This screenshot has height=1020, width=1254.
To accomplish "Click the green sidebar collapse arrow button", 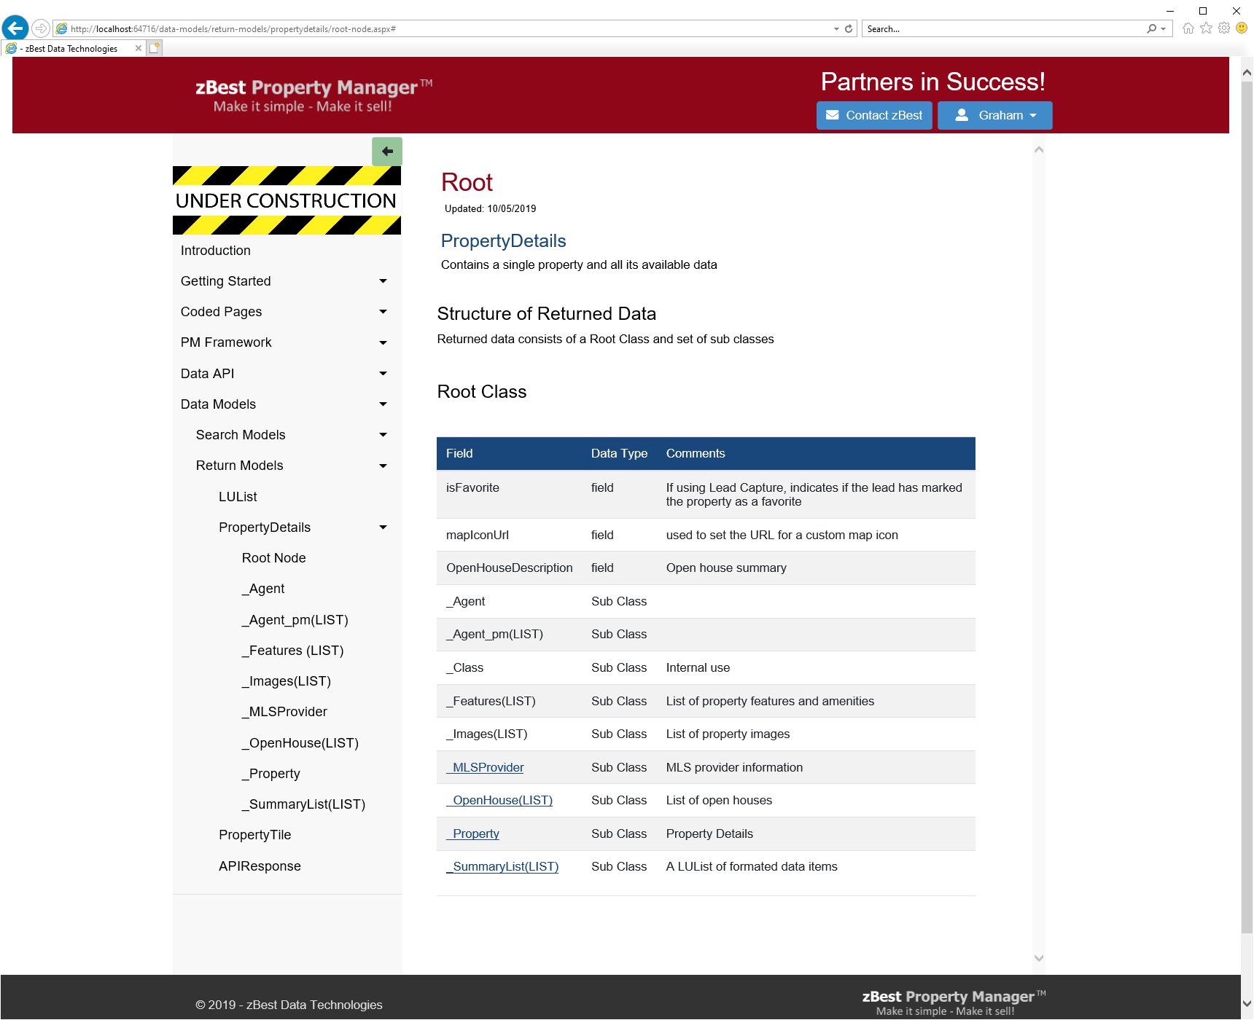I will tap(386, 152).
